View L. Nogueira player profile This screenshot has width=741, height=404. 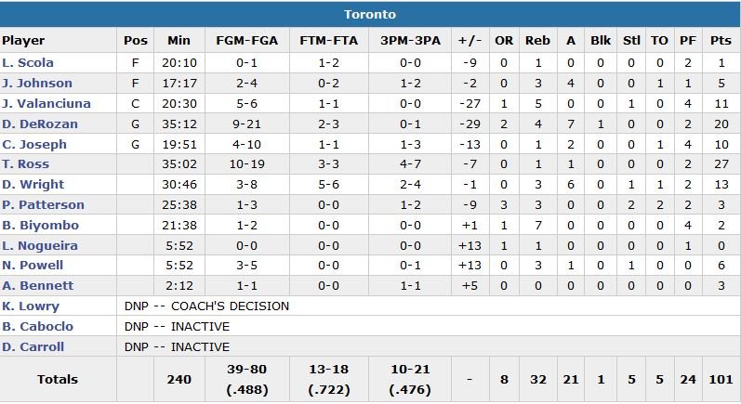point(40,246)
